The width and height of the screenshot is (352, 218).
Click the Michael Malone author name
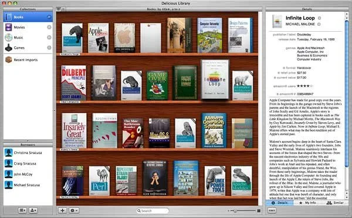[x=300, y=24]
